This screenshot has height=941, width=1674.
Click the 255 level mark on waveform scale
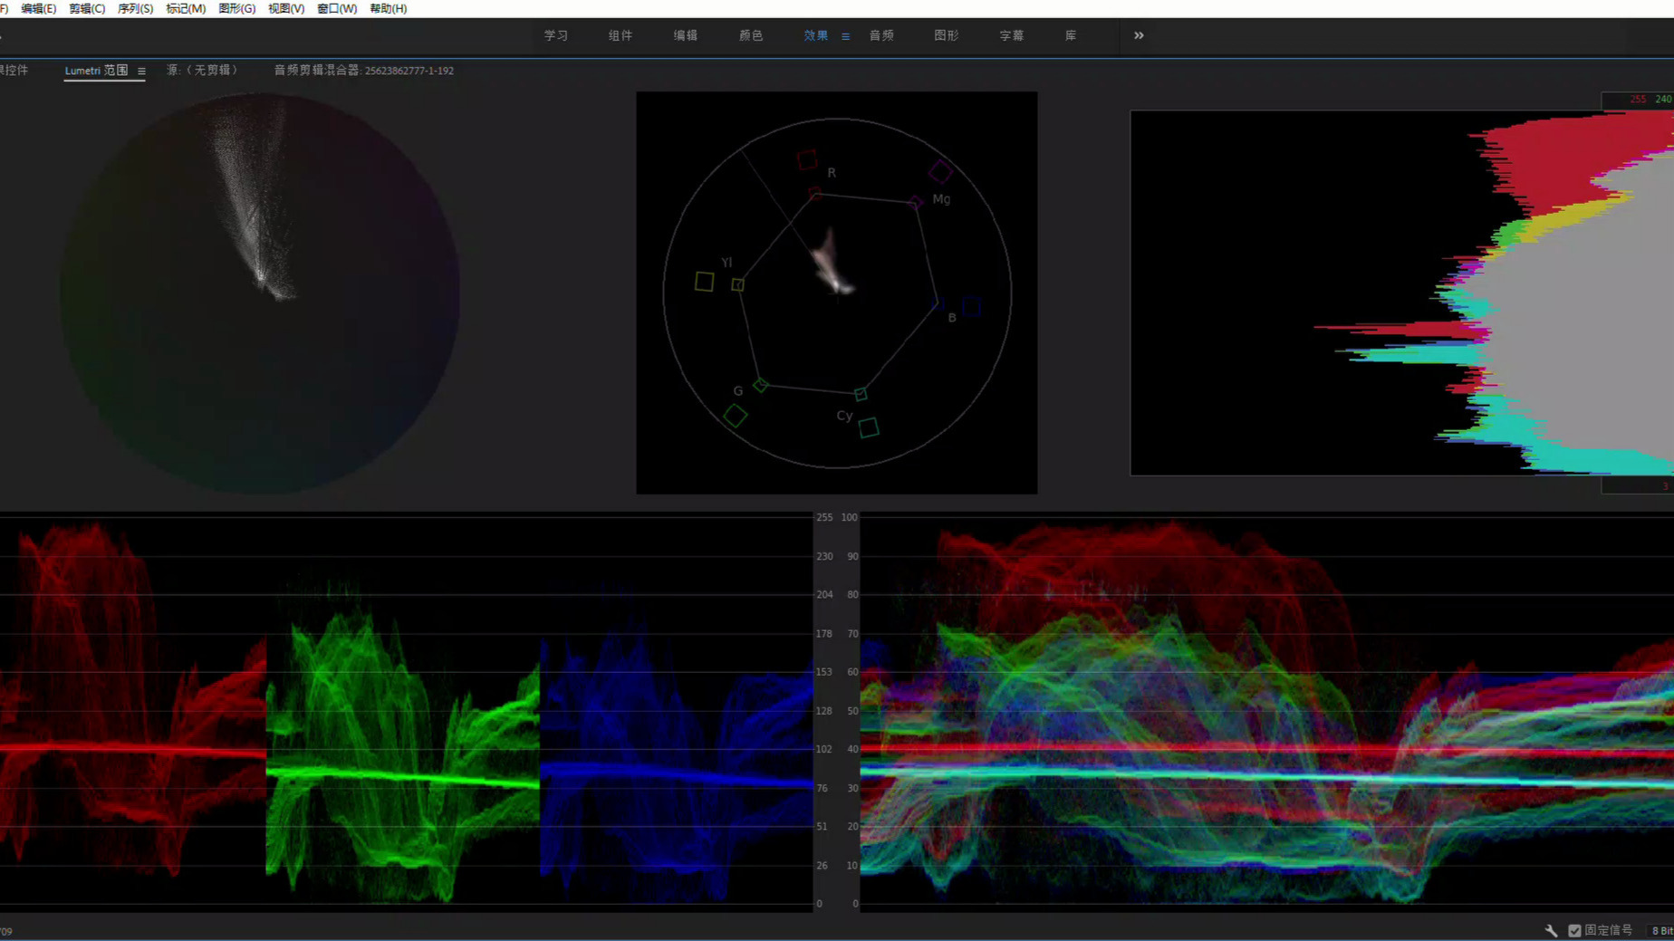click(x=823, y=517)
